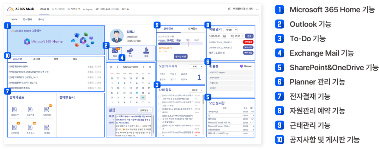Click 예약가능 button for M연구소회의실
379x150 pixels.
pyautogui.click(x=248, y=53)
